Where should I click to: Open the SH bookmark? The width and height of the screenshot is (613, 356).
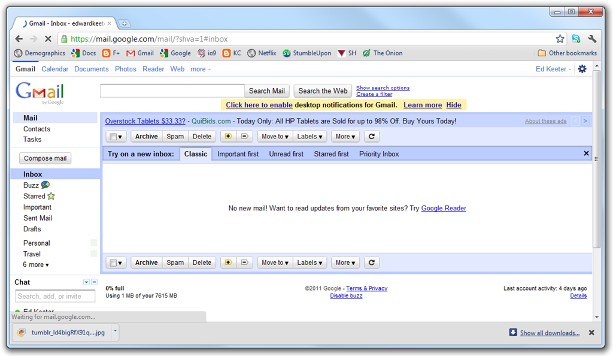click(347, 53)
